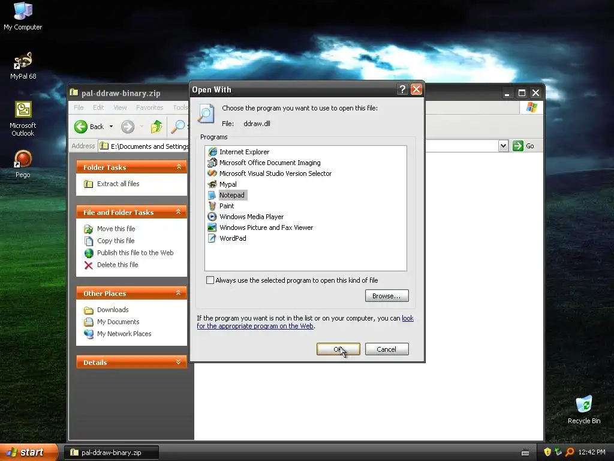This screenshot has width=614, height=461.
Task: Click Cancel in Open With dialog
Action: (x=387, y=349)
